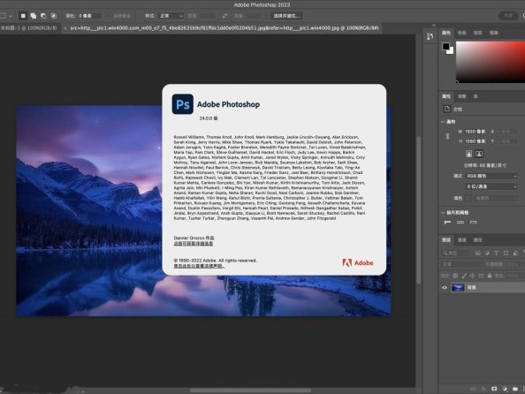Screen dimensions: 525x394
Task: Open the 样式 style dropdown
Action: coord(171,16)
